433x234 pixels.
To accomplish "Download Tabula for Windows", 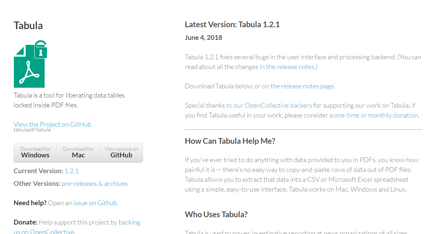I will (36, 153).
